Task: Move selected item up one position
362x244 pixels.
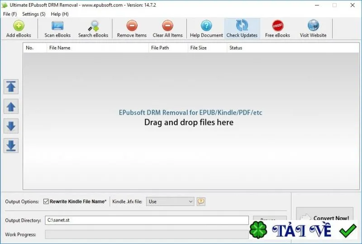Action: pyautogui.click(x=11, y=106)
